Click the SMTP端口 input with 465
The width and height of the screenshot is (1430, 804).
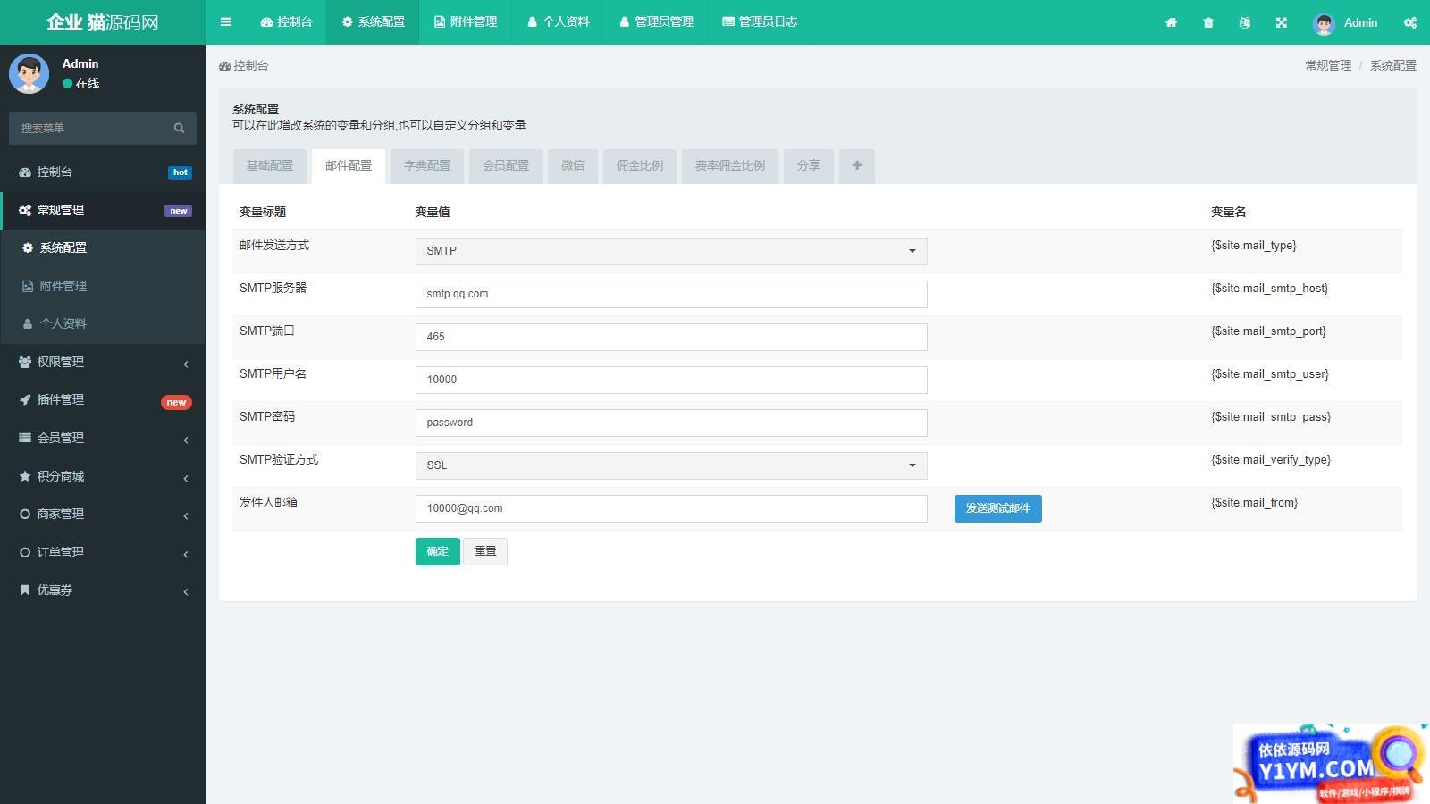(x=671, y=337)
